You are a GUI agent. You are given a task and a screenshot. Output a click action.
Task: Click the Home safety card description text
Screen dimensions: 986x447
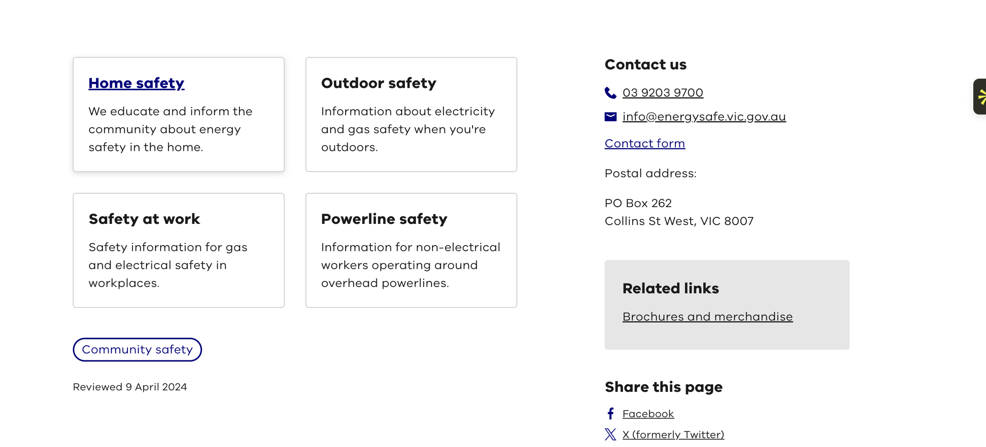(170, 129)
